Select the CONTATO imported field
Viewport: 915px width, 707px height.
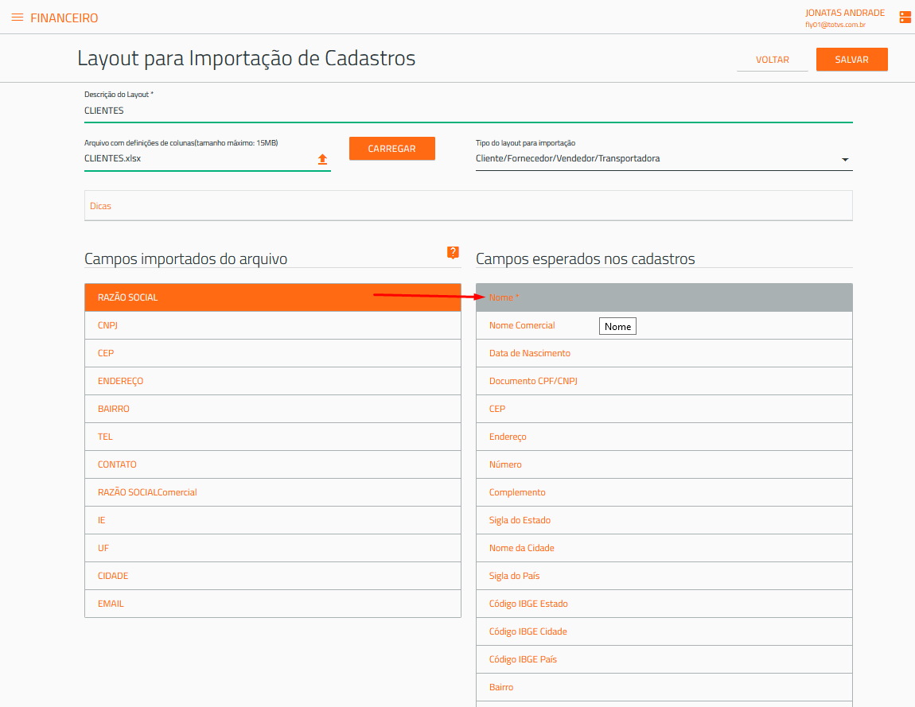[x=273, y=464]
